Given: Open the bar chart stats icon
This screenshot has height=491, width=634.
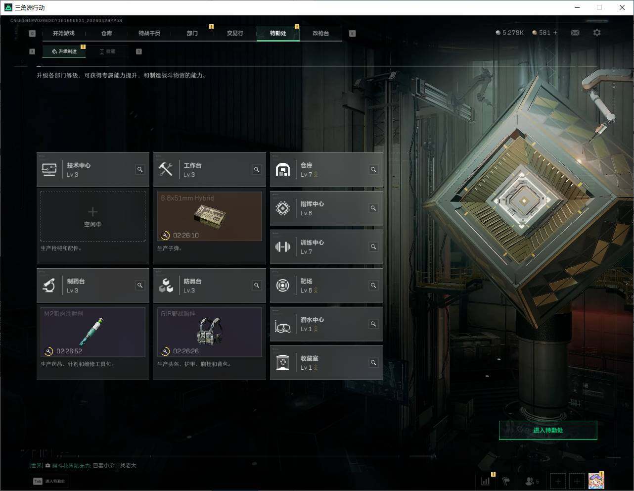Looking at the screenshot, I should pos(486,481).
